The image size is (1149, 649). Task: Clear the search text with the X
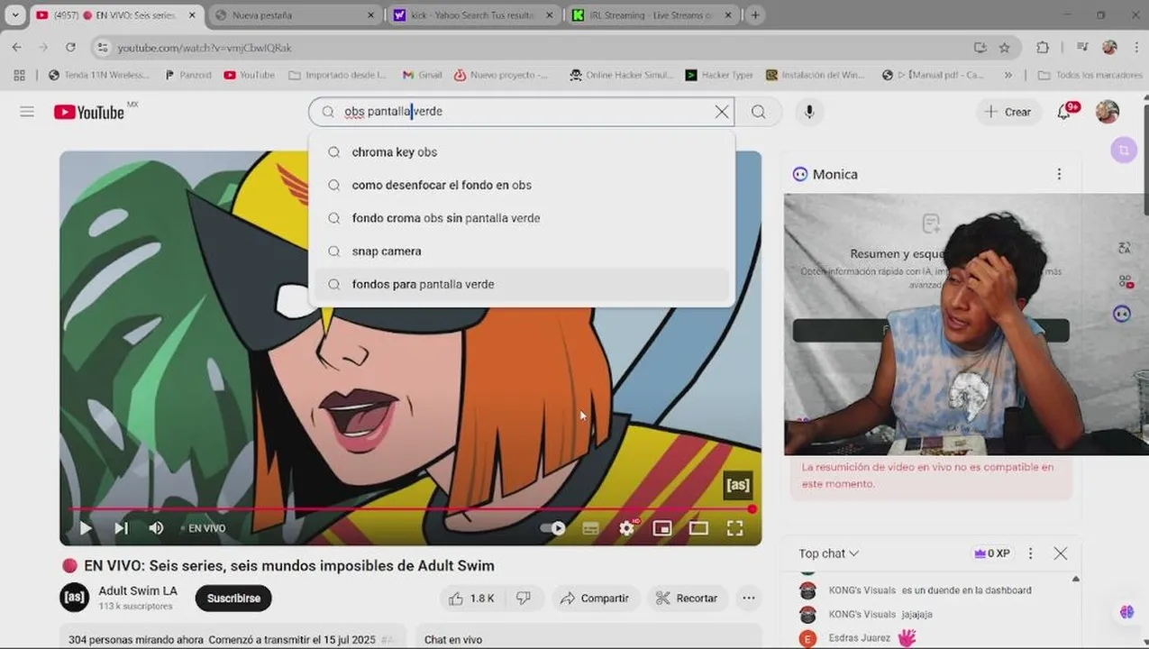721,112
